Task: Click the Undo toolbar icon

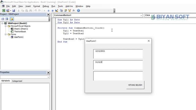Action: (x=36, y=11)
